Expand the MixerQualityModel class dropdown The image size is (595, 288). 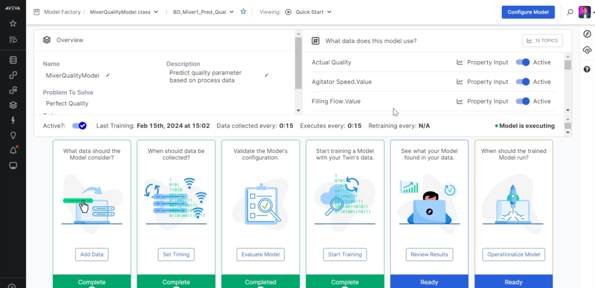(x=156, y=12)
